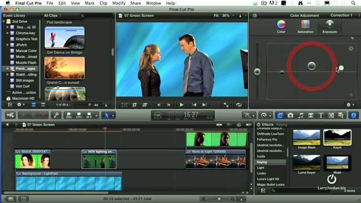
Task: Play the viewer clip
Action: [182, 105]
